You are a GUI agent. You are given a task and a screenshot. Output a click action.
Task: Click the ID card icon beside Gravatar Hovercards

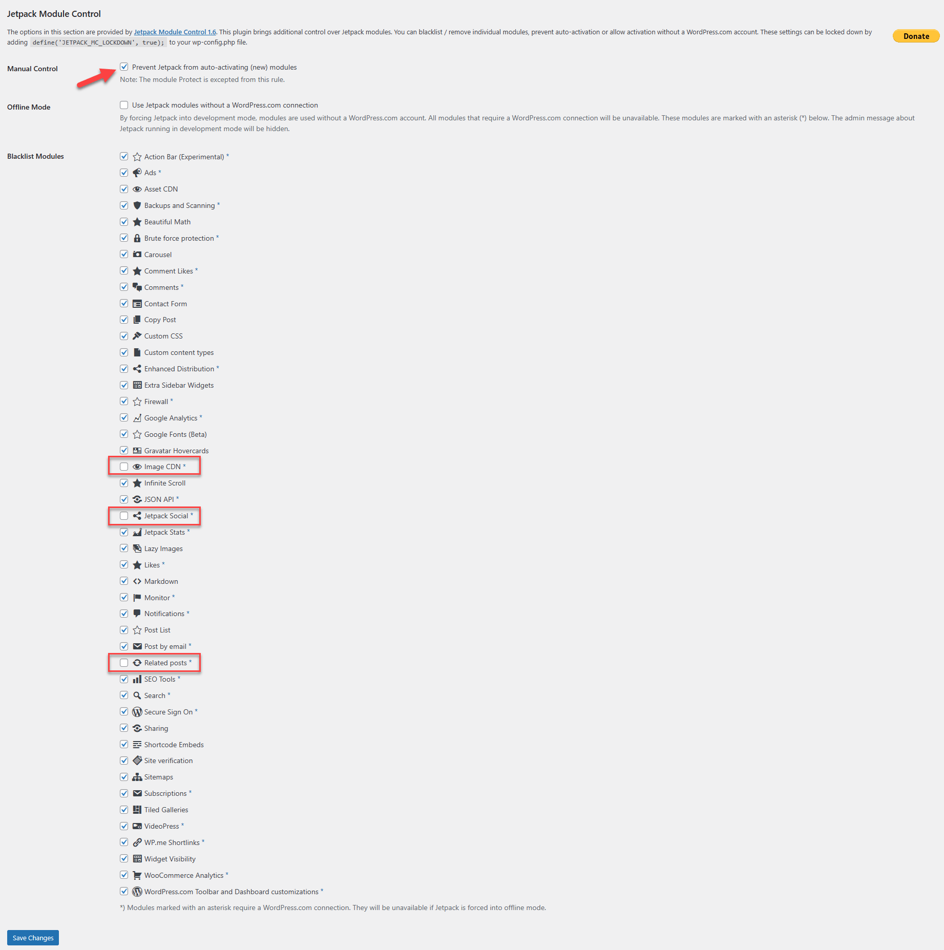(137, 451)
